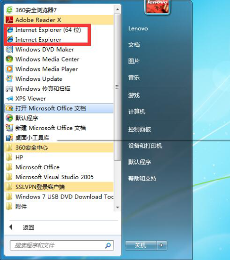Expand the 附件 folder
230x260 pixels.
click(x=59, y=207)
